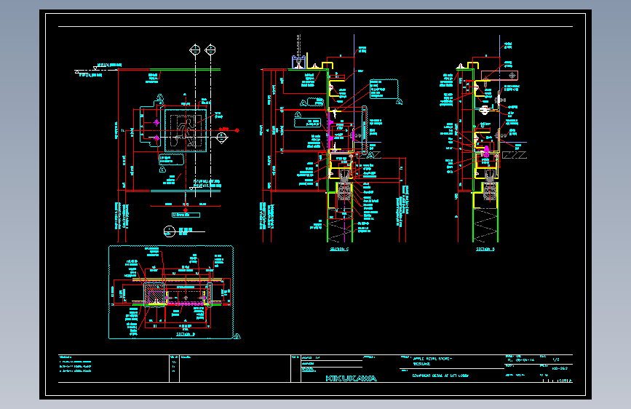The width and height of the screenshot is (631, 409).
Task: Click upper magenta anchor marker beside exit sign
Action: [156, 122]
